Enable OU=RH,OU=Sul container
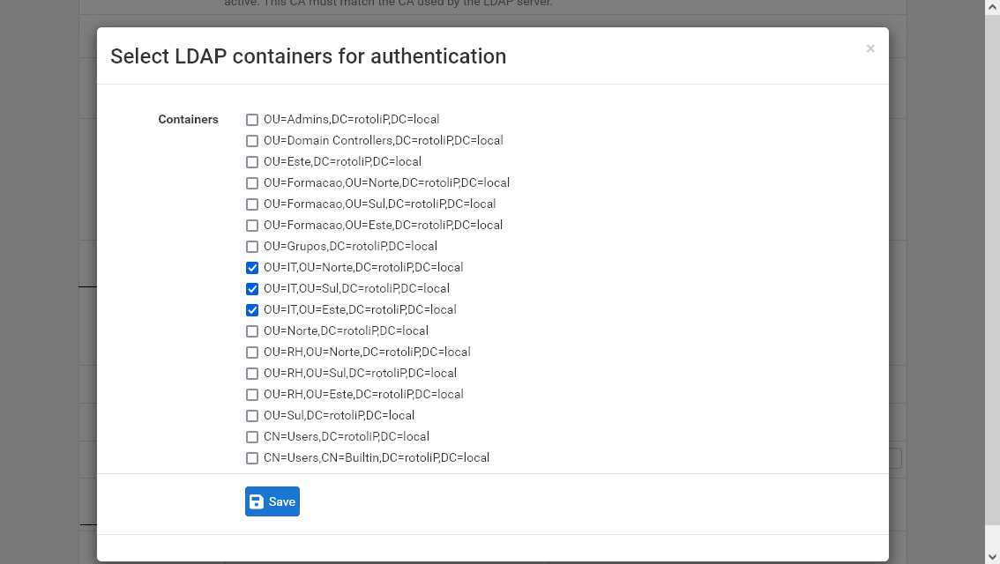The image size is (1000, 564). coord(251,373)
